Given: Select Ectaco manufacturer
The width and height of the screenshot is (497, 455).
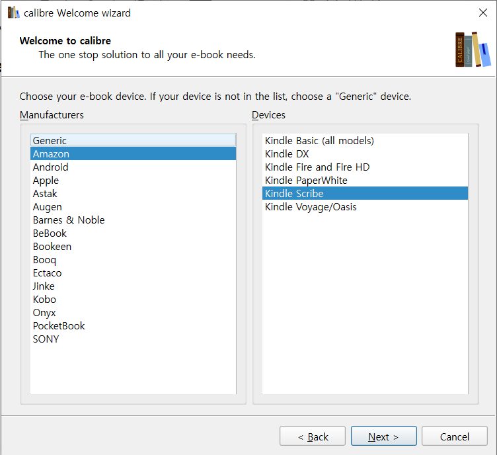Looking at the screenshot, I should click(133, 272).
